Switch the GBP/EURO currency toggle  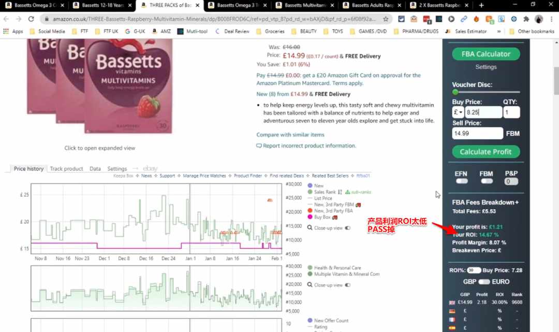click(484, 282)
